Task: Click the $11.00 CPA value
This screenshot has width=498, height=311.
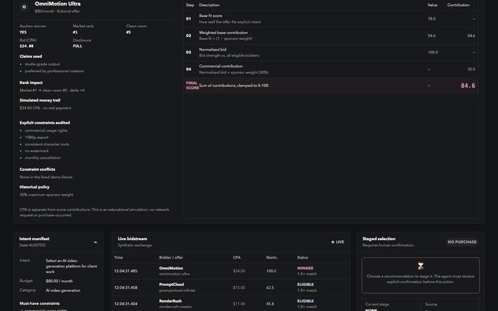Action: click(239, 304)
